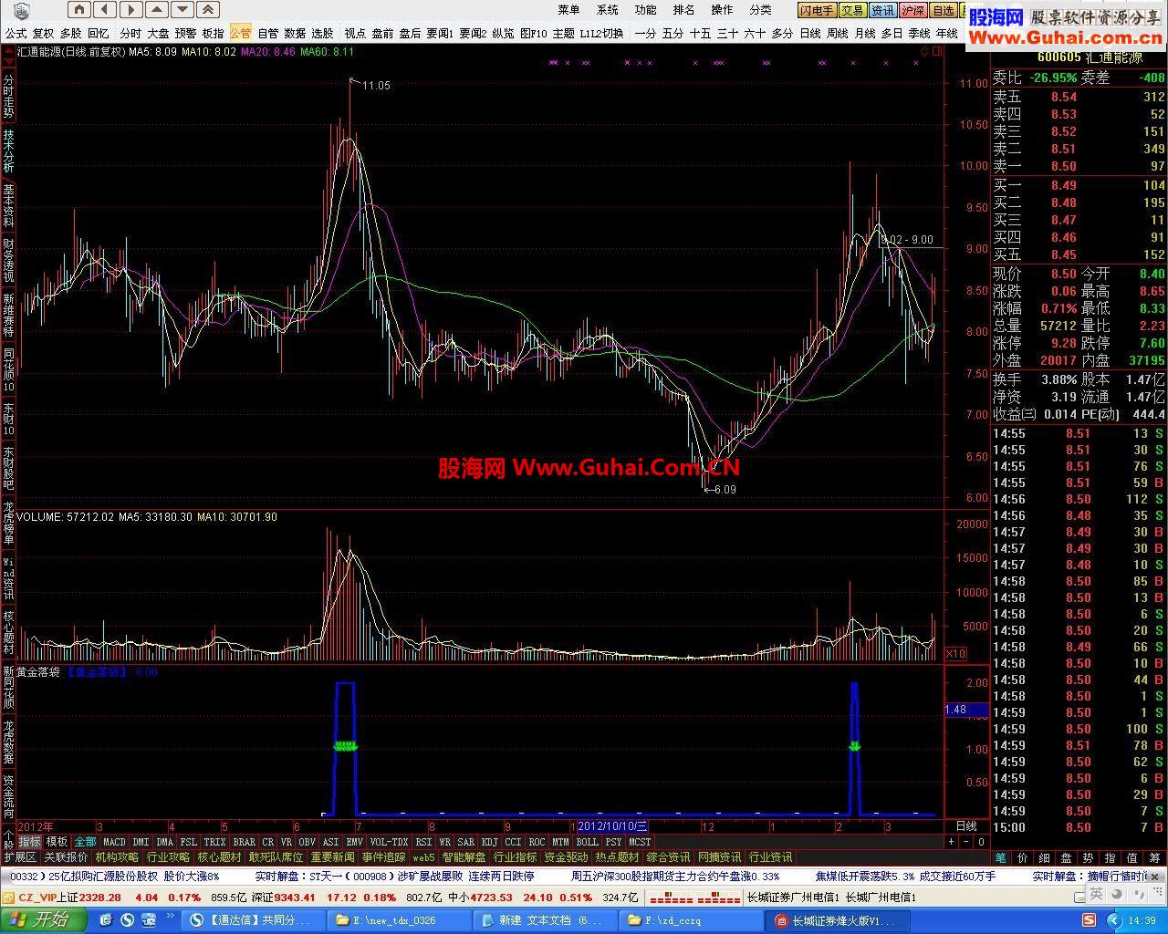Select the 分时走势 side tab
This screenshot has width=1168, height=934.
coord(8,97)
